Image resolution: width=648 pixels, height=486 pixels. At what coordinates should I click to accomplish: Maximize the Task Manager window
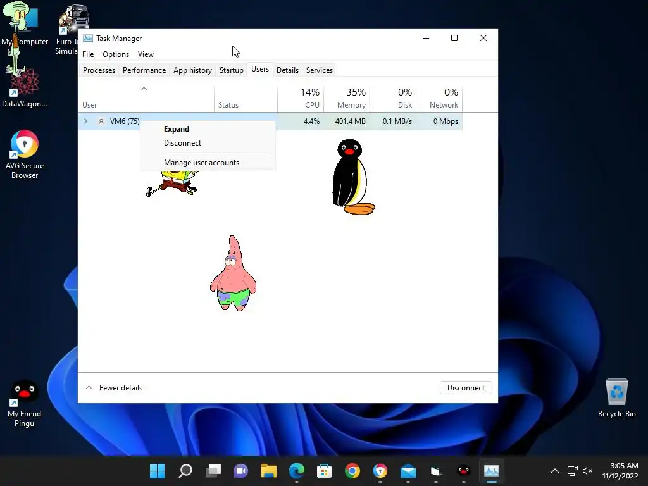(454, 38)
